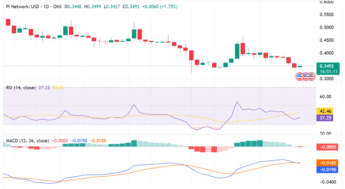Screen dimensions: 345x189
Task: Click the tall green candle near 0.4350 rebound
Action: pyautogui.click(x=237, y=51)
